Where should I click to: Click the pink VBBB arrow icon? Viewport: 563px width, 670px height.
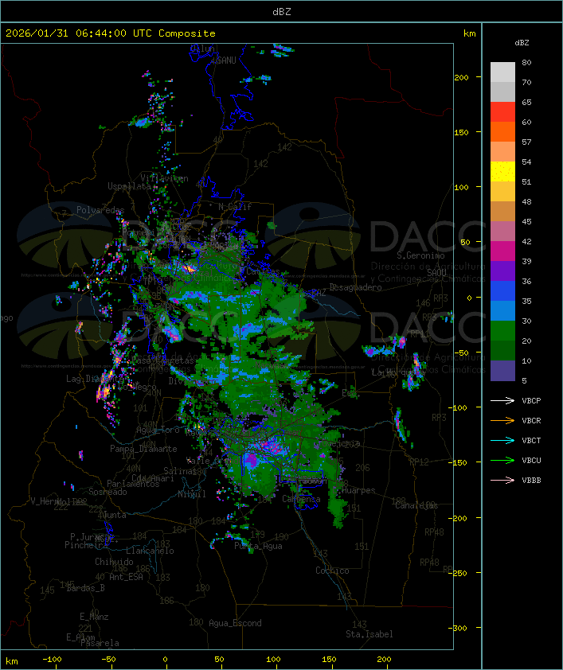click(x=503, y=480)
